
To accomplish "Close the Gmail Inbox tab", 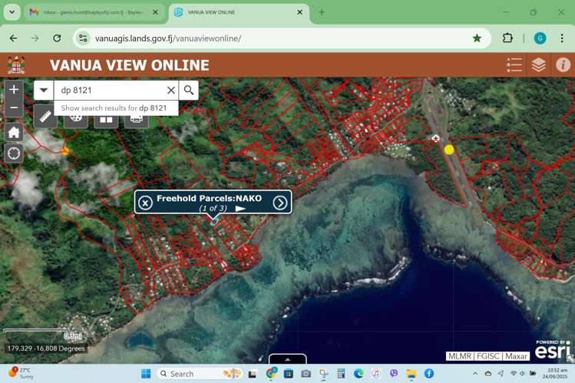I will tap(155, 12).
